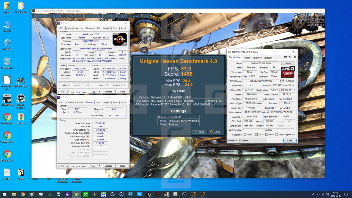This screenshot has width=352, height=198.
Task: Click the GPU Name field 'Radeon RX 570 Series'
Action: [x=261, y=63]
